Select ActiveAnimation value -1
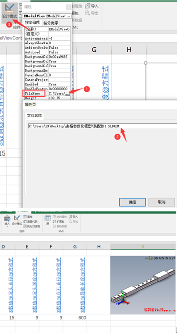Screen dimensions: 177x333 [59, 39]
